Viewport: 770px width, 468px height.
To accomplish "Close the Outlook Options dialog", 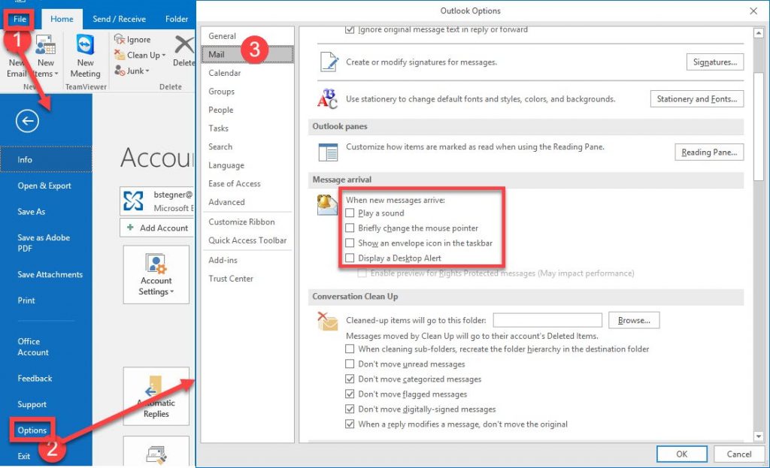I will [x=753, y=11].
